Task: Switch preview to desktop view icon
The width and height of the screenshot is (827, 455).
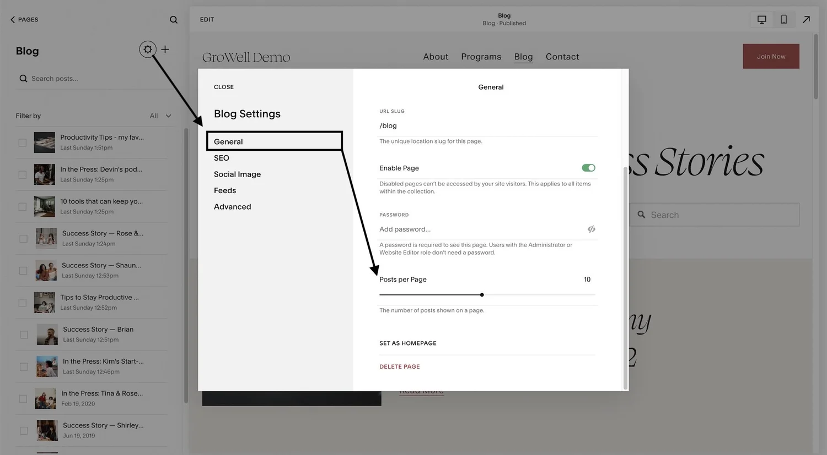Action: [761, 19]
